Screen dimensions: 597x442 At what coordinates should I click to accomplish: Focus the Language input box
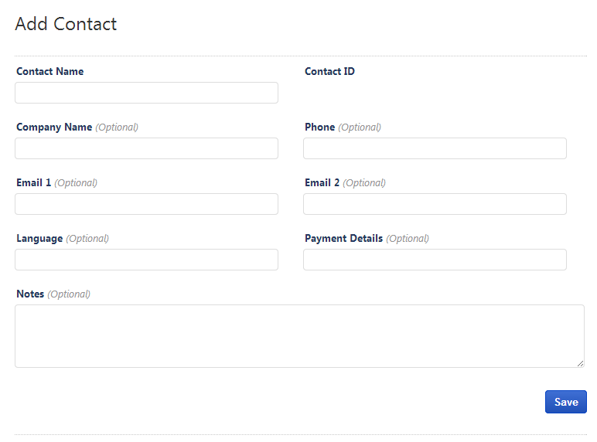[146, 260]
